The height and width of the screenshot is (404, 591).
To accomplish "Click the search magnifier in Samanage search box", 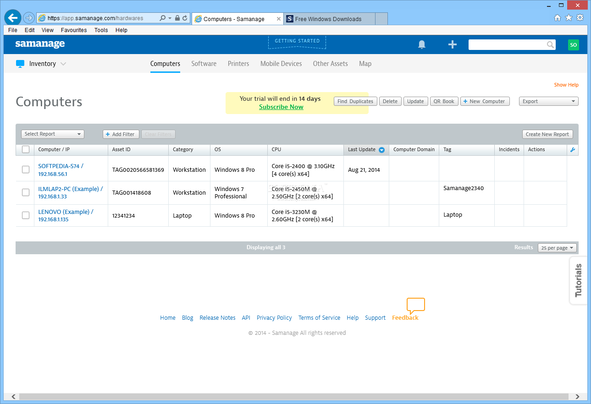I will 550,44.
